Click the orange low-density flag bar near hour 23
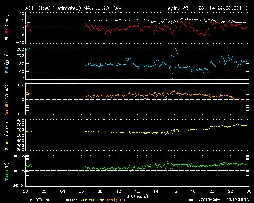 (241, 188)
